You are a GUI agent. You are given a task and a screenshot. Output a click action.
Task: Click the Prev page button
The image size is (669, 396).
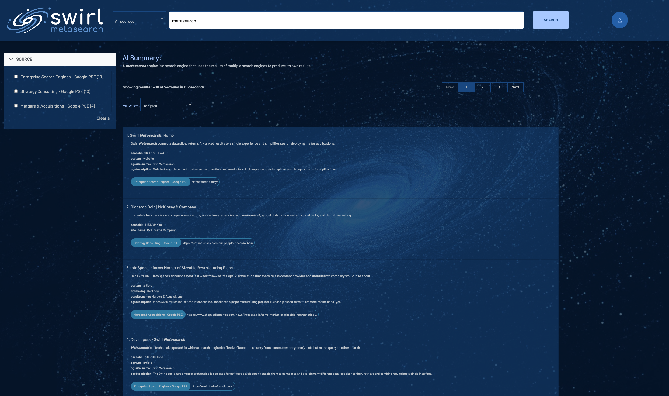[x=450, y=87]
